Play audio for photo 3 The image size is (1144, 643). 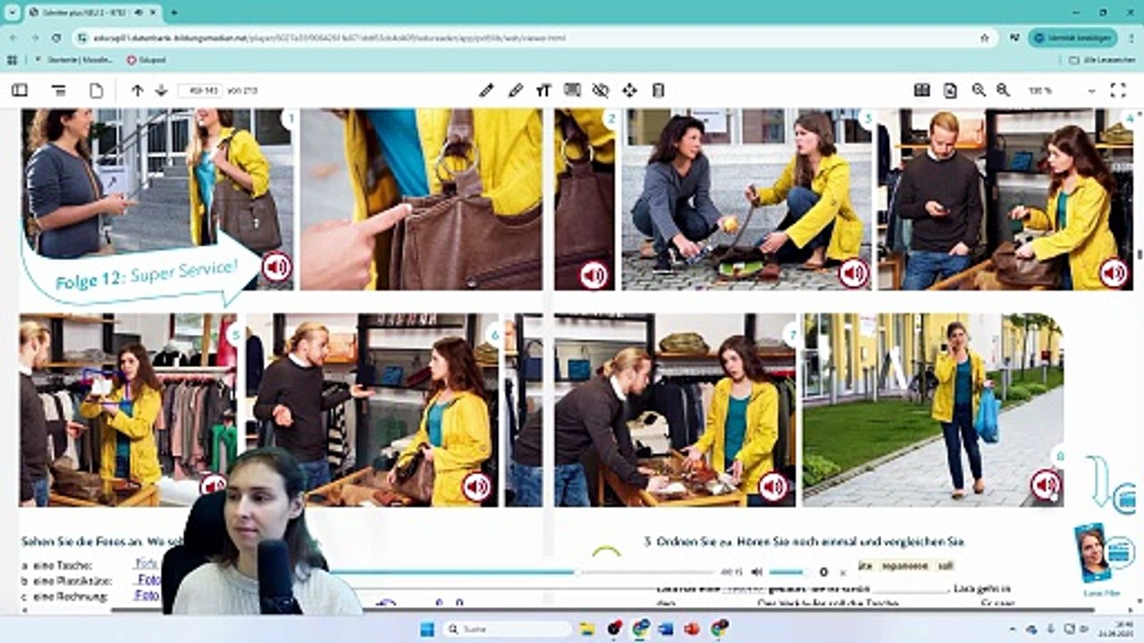[853, 273]
